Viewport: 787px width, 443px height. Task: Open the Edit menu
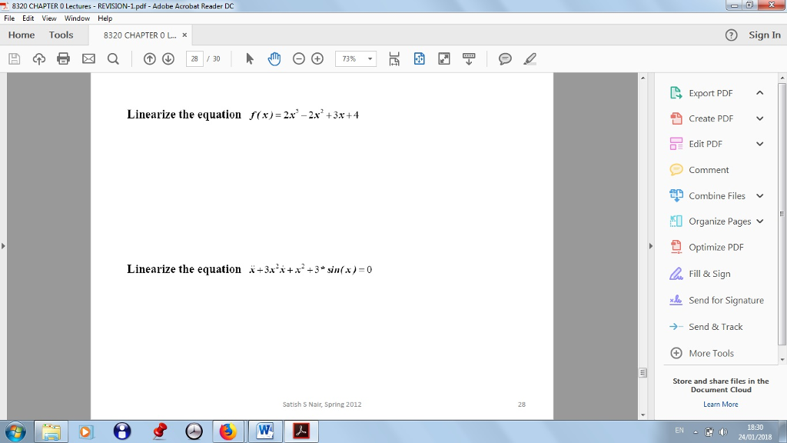click(x=28, y=18)
